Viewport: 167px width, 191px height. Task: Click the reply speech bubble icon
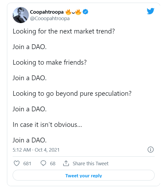point(43,163)
